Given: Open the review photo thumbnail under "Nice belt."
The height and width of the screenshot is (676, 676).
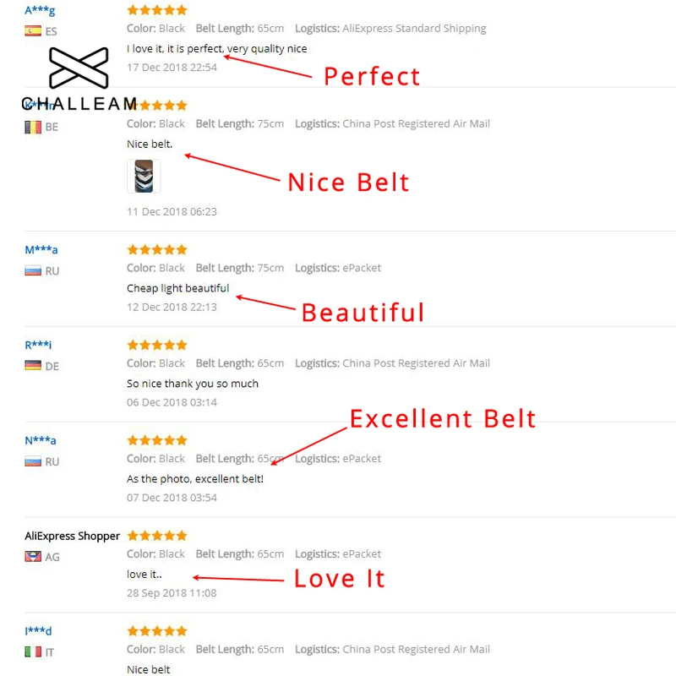Looking at the screenshot, I should coord(143,177).
